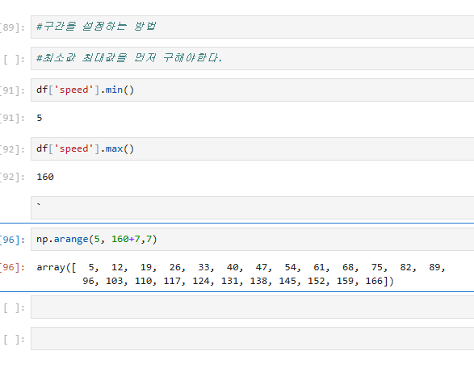Click the input prompt [91] beside min()
This screenshot has width=474, height=372.
[x=12, y=90]
